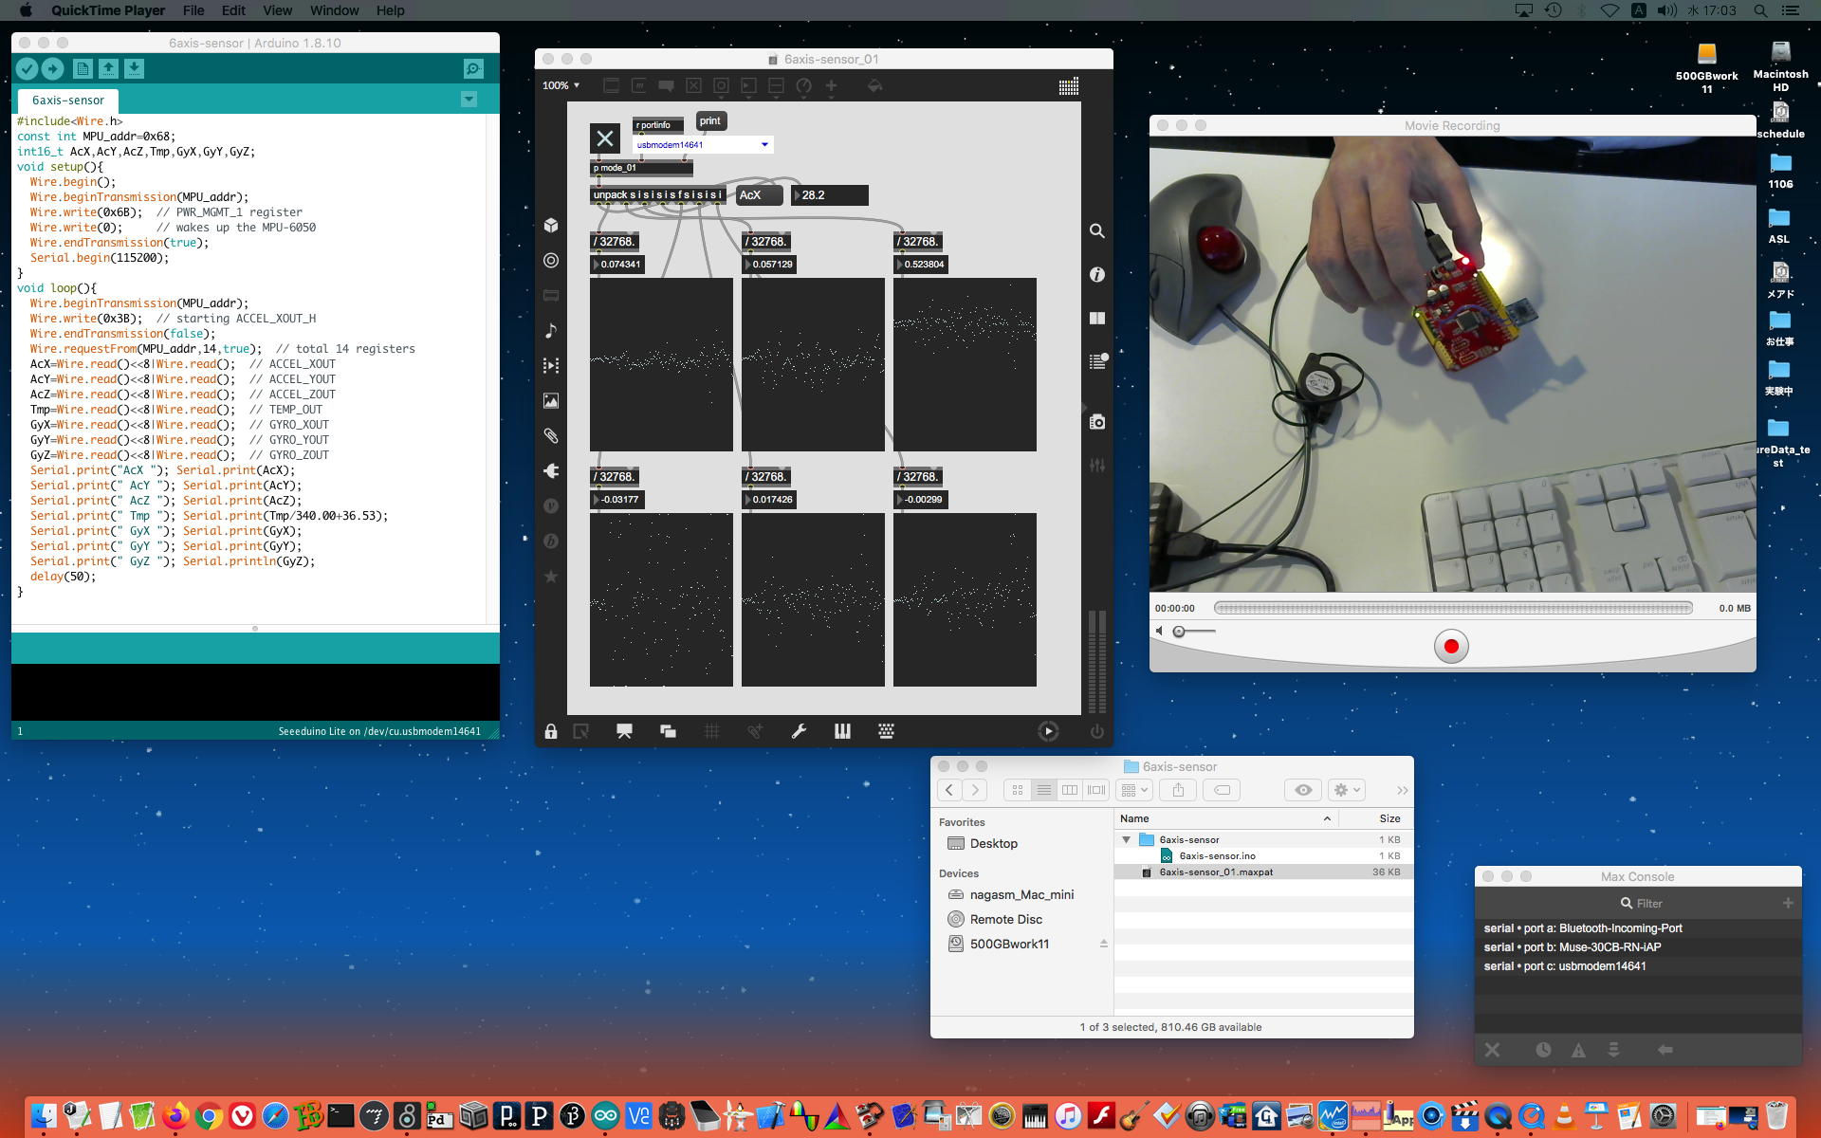Click the Max patcher search magnifier icon
Image resolution: width=1821 pixels, height=1138 pixels.
click(x=1097, y=230)
